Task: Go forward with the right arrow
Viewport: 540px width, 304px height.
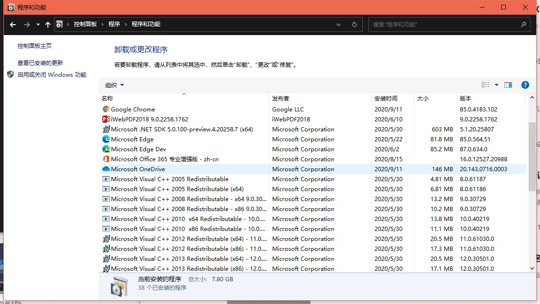Action: click(x=27, y=25)
